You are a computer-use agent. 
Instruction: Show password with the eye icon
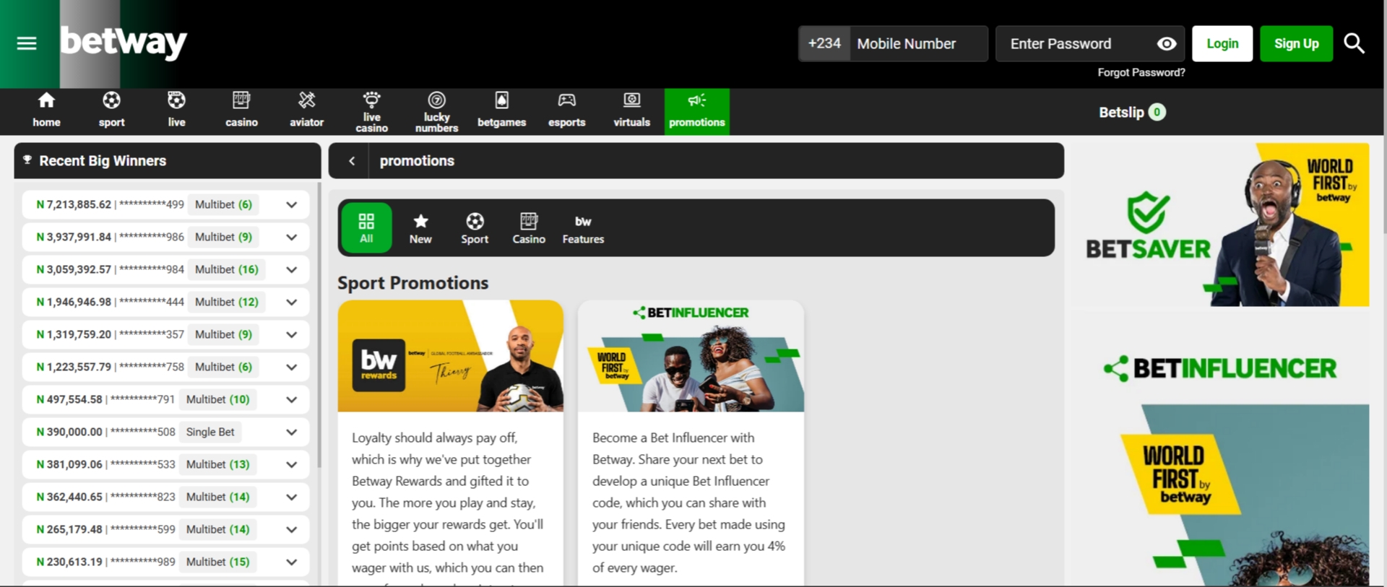click(x=1166, y=44)
